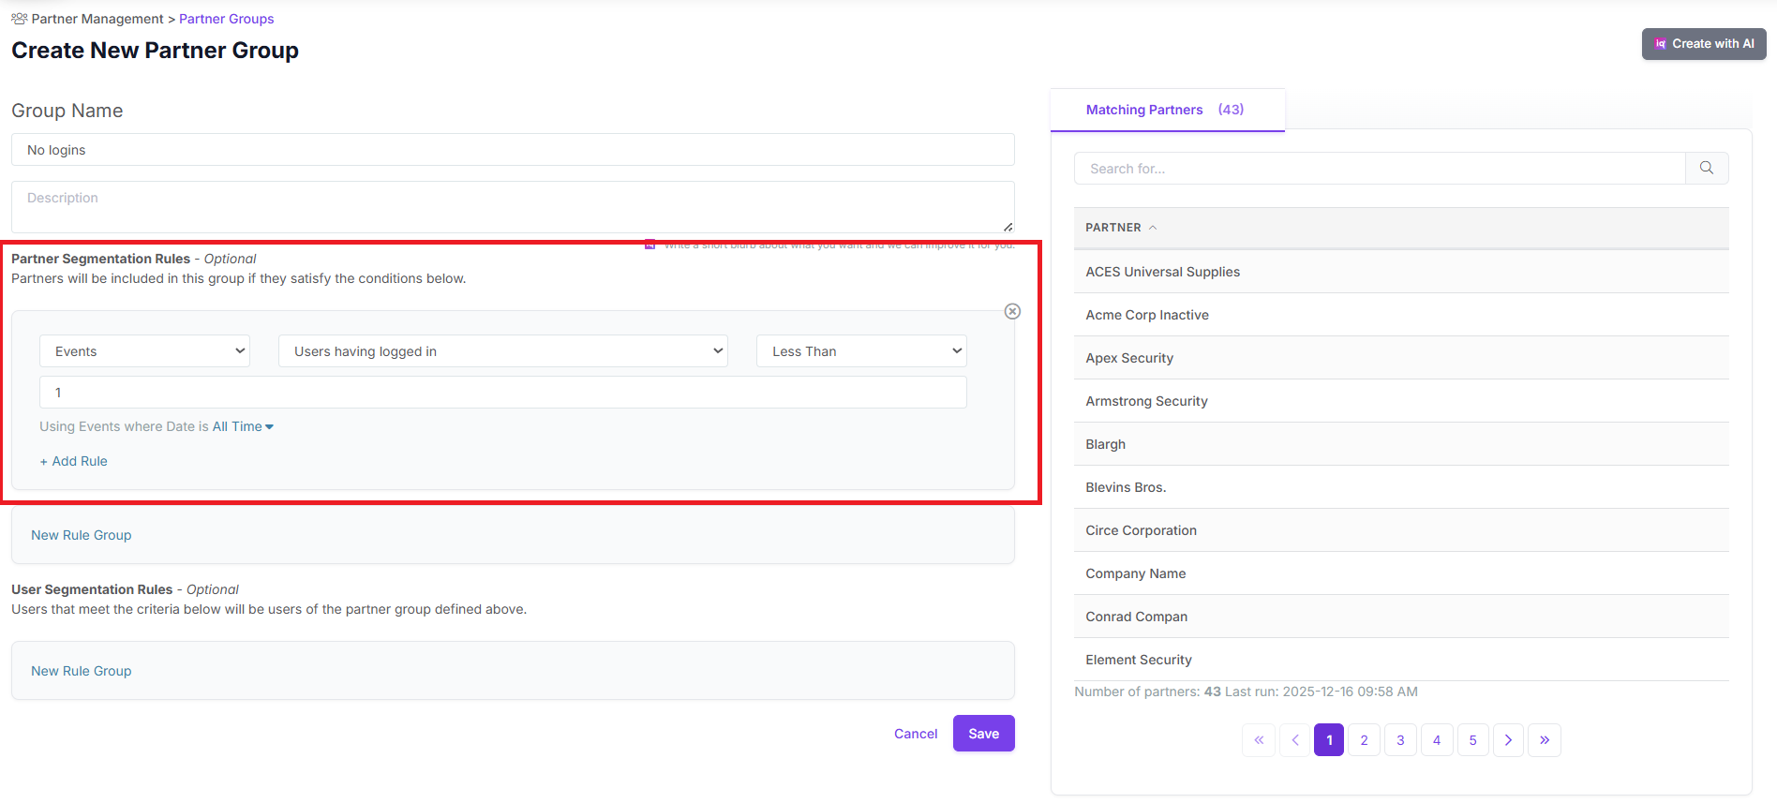Jump to last page with double-right arrow

[1545, 740]
